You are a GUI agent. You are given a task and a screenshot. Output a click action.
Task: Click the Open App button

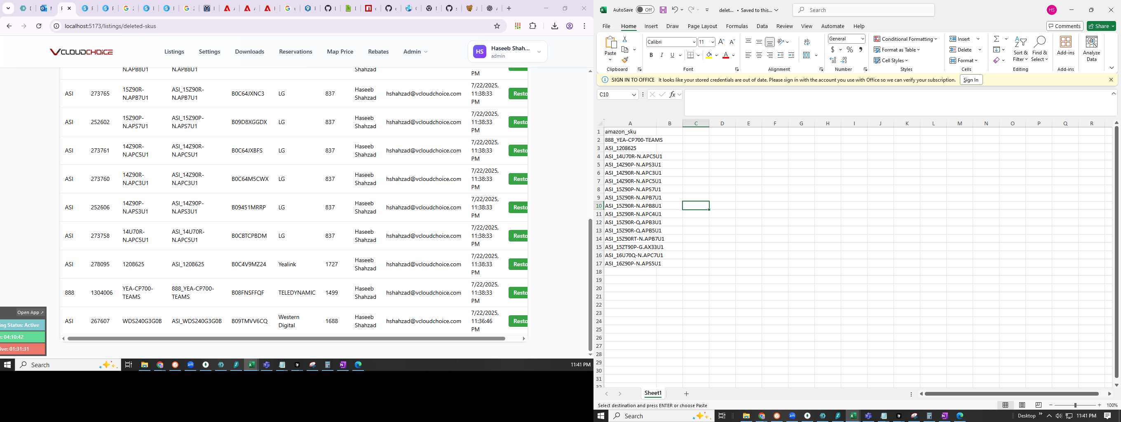[x=30, y=312]
